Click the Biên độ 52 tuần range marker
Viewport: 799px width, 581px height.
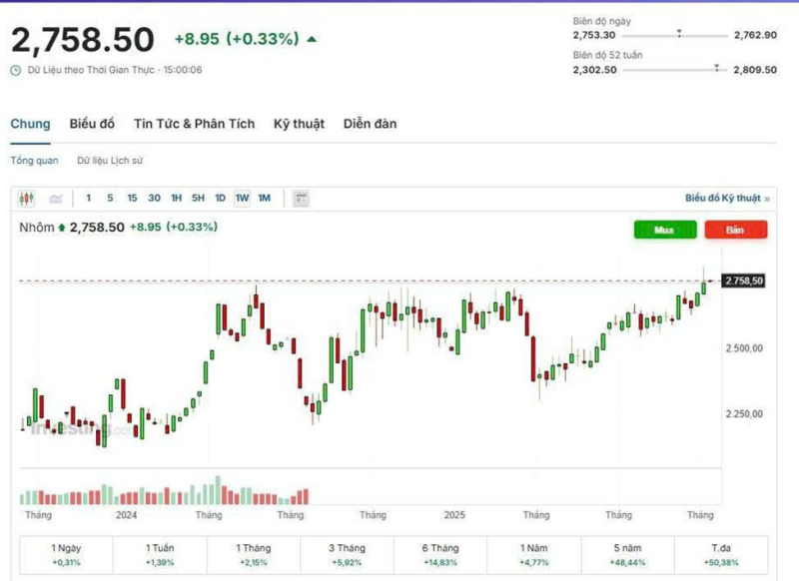click(716, 69)
